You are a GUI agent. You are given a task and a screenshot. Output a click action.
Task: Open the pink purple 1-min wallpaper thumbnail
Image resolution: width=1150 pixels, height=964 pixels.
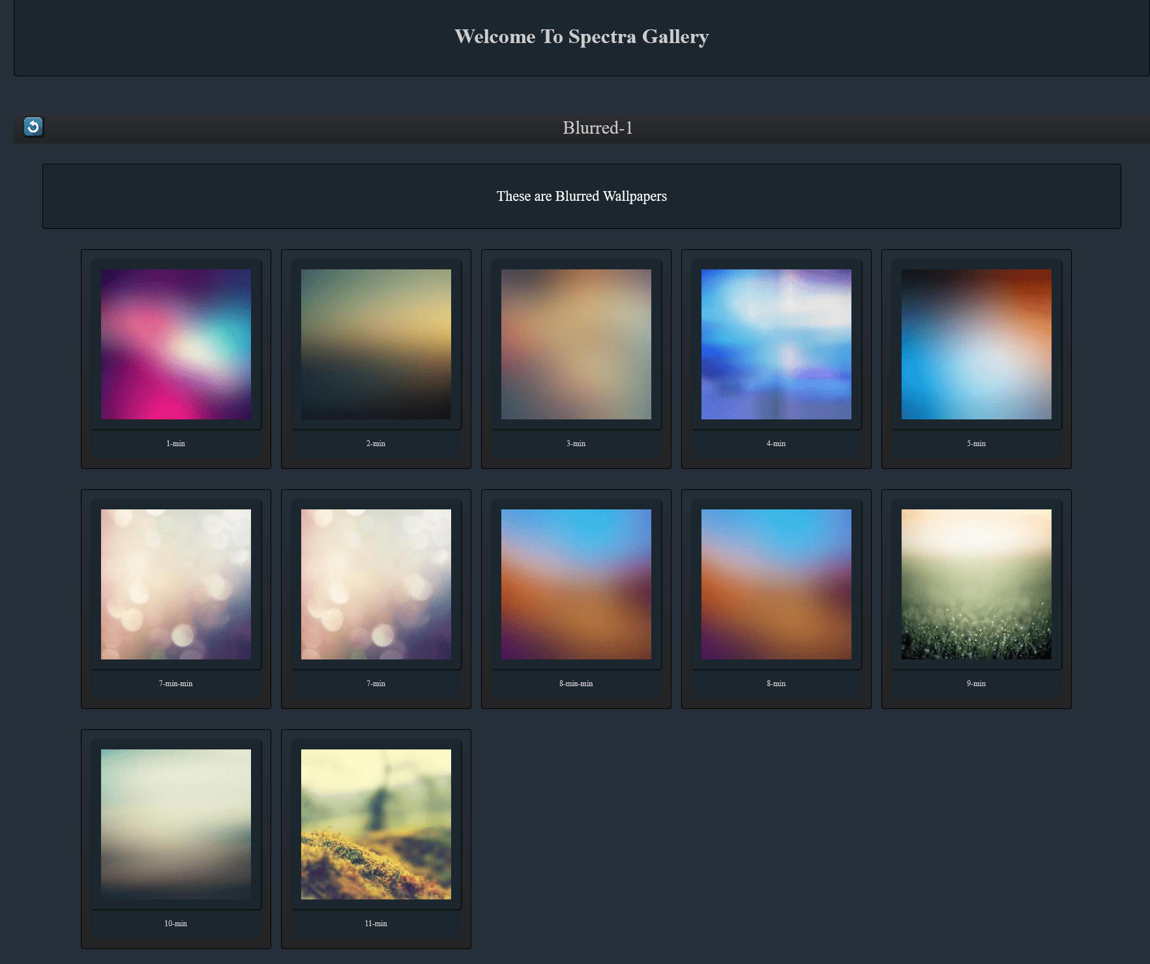176,344
